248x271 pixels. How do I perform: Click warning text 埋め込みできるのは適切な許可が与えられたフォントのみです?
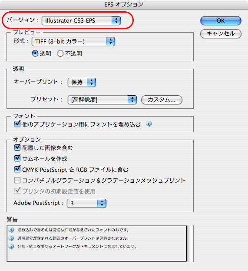tap(73, 230)
